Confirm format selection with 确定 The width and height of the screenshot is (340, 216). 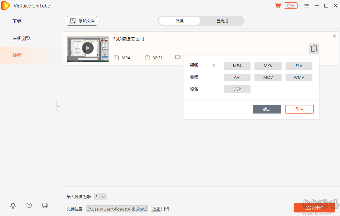[267, 109]
